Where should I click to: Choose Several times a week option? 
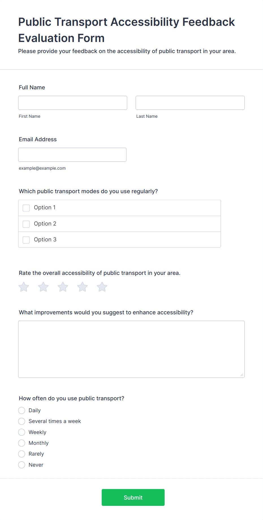(x=22, y=421)
